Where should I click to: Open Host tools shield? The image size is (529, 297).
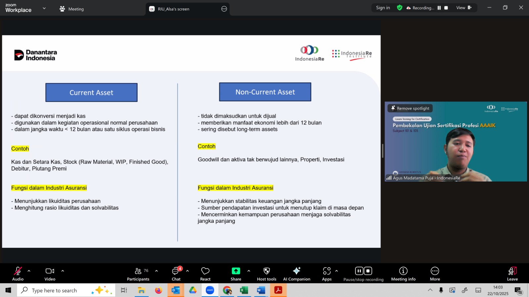266,274
